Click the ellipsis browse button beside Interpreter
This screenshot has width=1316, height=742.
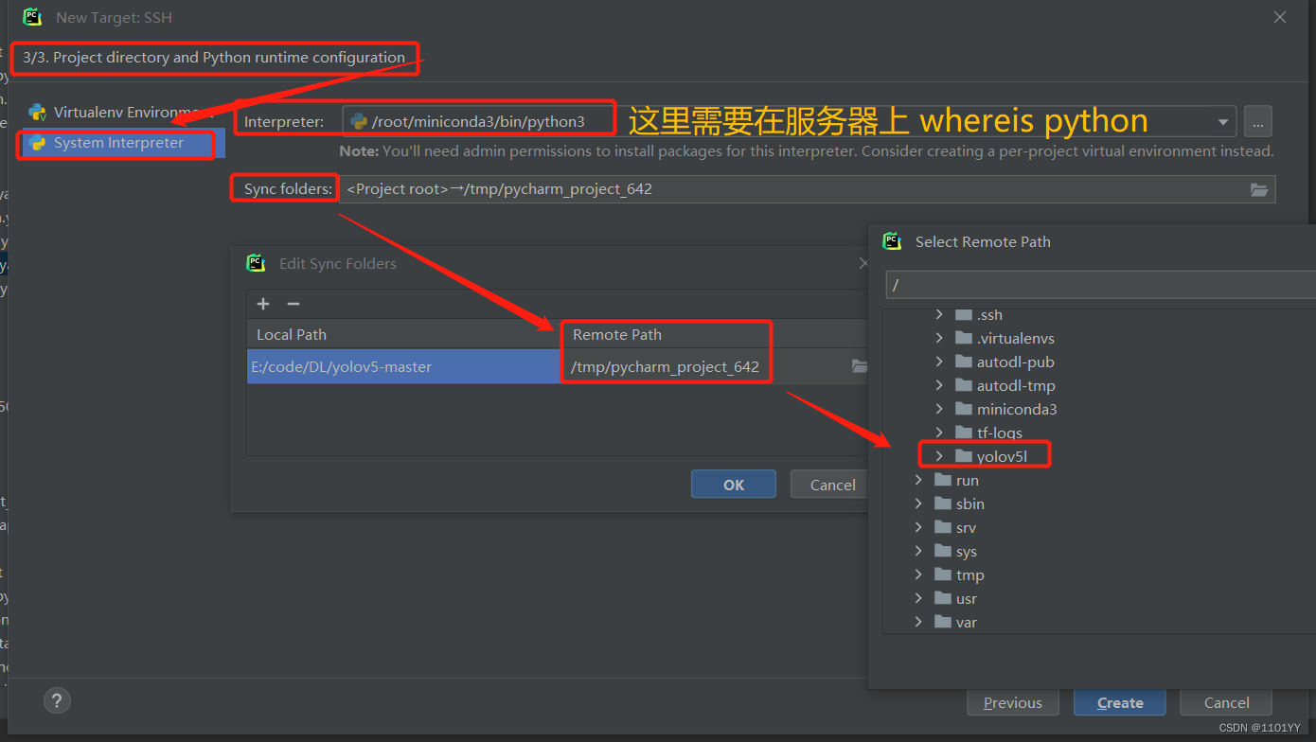click(x=1257, y=121)
